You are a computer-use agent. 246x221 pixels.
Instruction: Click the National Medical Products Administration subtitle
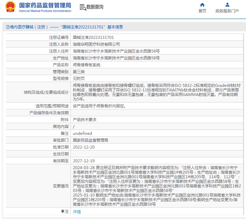[x=45, y=11]
